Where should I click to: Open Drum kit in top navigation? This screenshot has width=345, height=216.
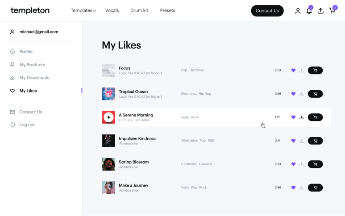pos(139,11)
